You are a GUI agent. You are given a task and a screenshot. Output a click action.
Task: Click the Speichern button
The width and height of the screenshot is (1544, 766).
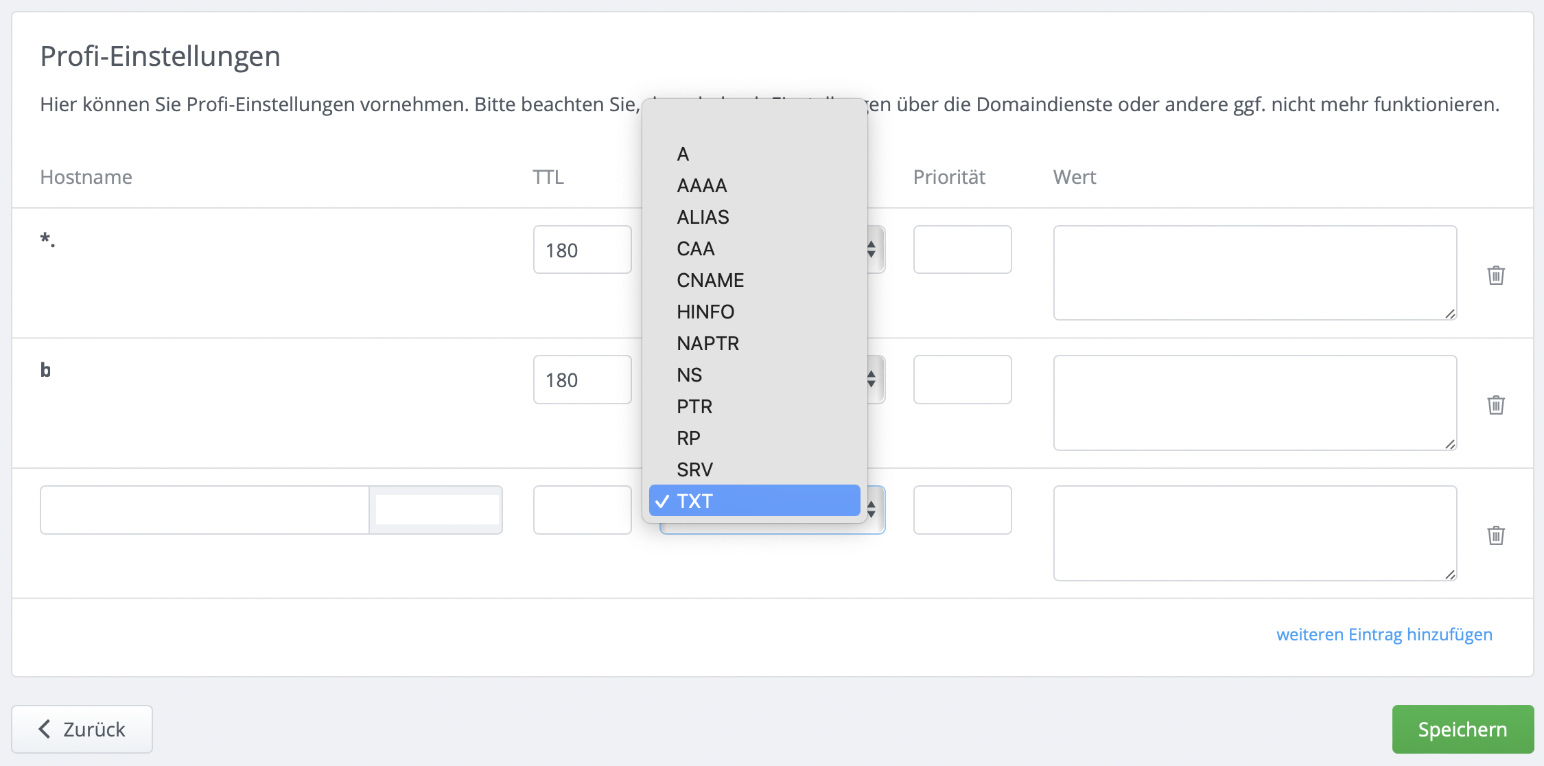coord(1462,729)
